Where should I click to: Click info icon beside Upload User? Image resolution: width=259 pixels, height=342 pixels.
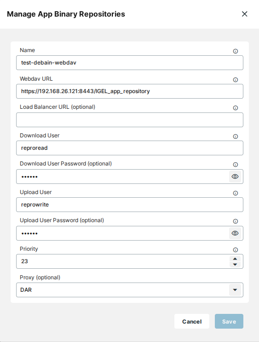coord(235,193)
